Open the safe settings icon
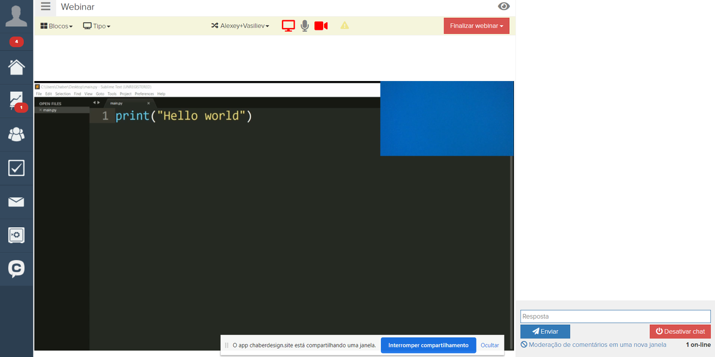The width and height of the screenshot is (715, 357). coord(16,235)
